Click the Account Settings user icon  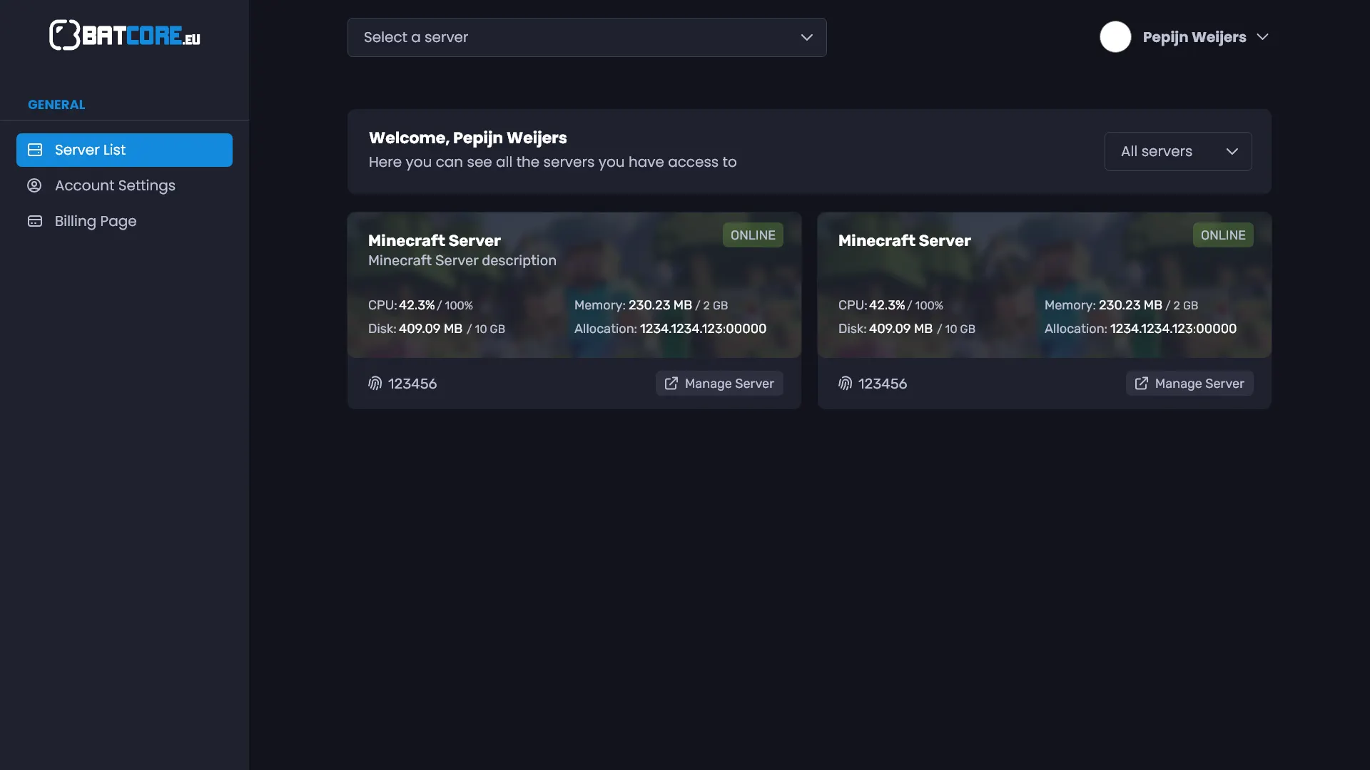click(x=34, y=185)
